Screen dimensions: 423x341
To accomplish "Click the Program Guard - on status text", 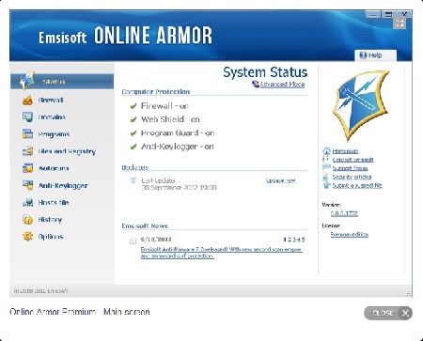I will (x=178, y=132).
